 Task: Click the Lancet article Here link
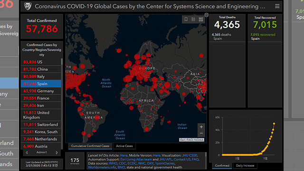[123, 155]
